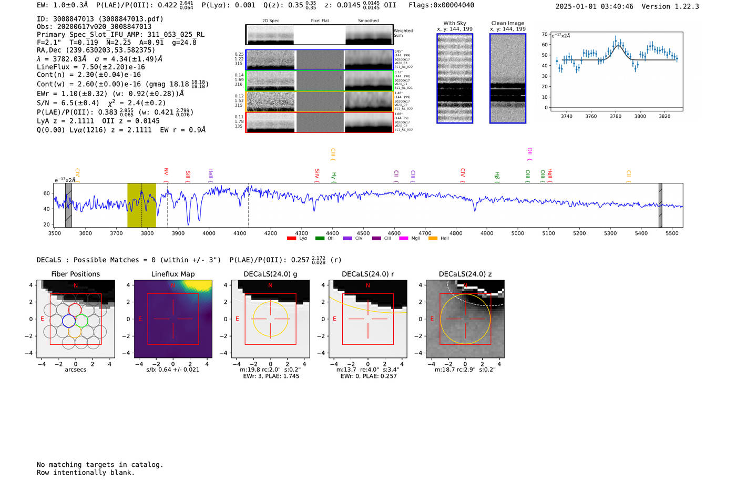Click the 'EWr: 3, PLAE: 1.745' caption
736x501 pixels.
[271, 376]
